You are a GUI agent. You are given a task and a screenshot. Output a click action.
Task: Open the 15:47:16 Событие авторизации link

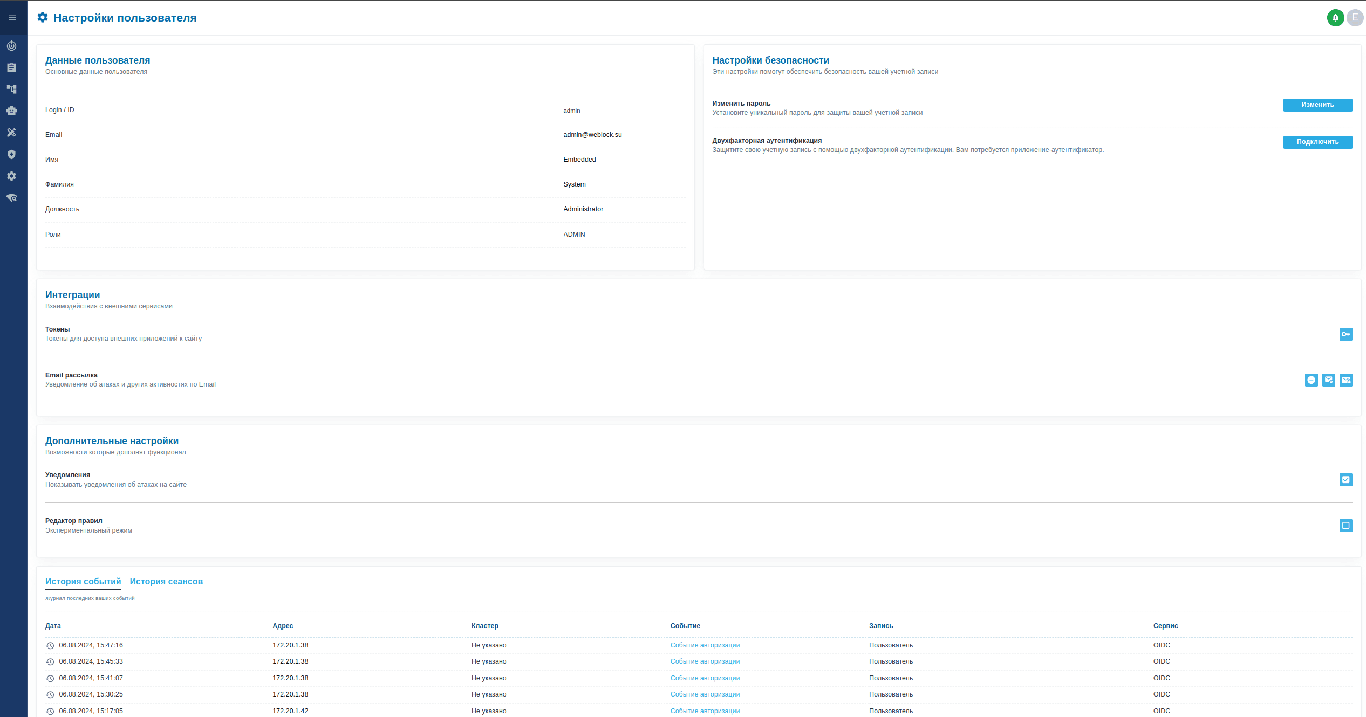[705, 645]
